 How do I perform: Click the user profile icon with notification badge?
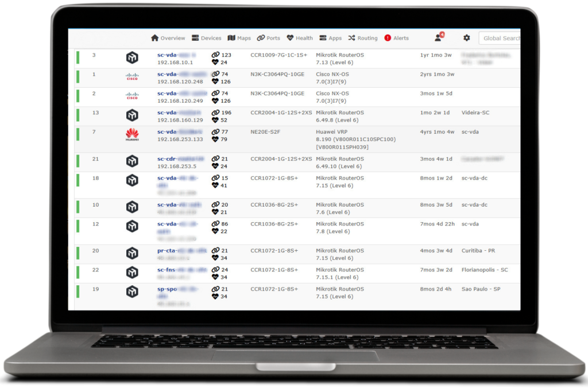pyautogui.click(x=439, y=37)
